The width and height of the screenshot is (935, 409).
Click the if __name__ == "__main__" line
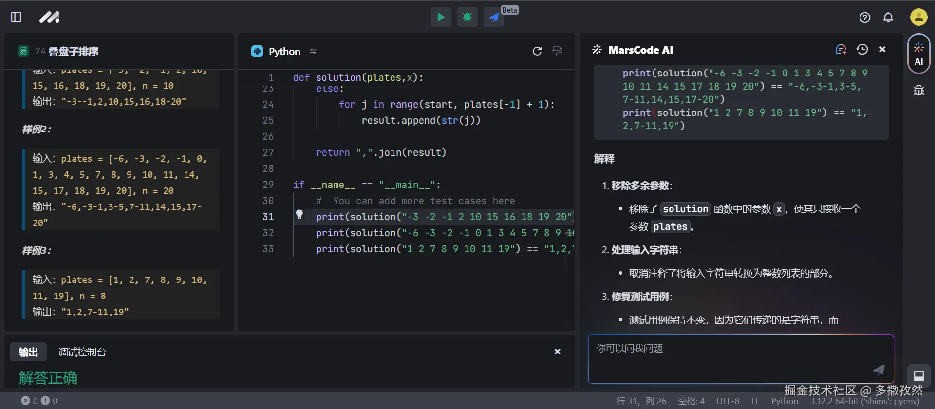coord(367,185)
